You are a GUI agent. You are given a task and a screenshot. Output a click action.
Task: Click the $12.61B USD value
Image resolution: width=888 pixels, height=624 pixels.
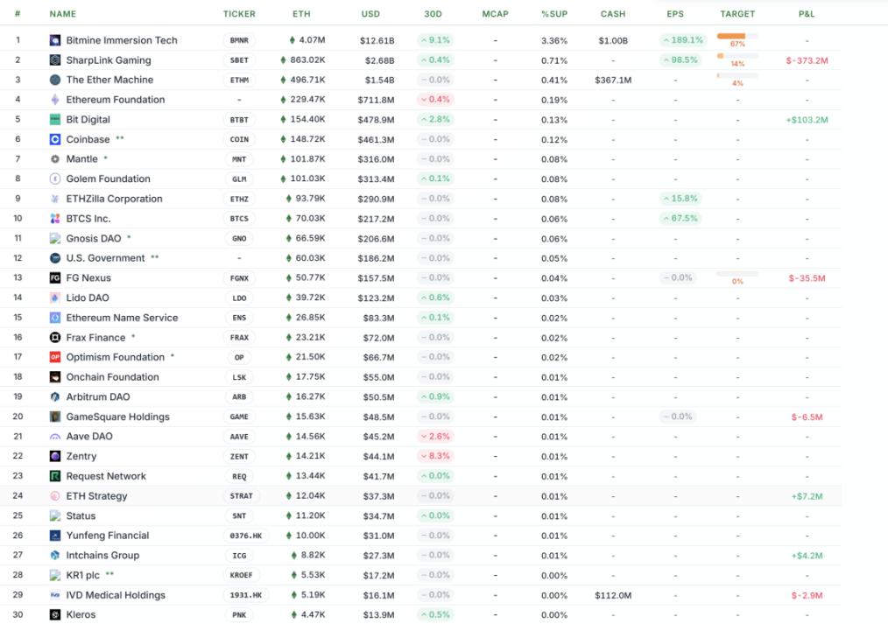(377, 41)
